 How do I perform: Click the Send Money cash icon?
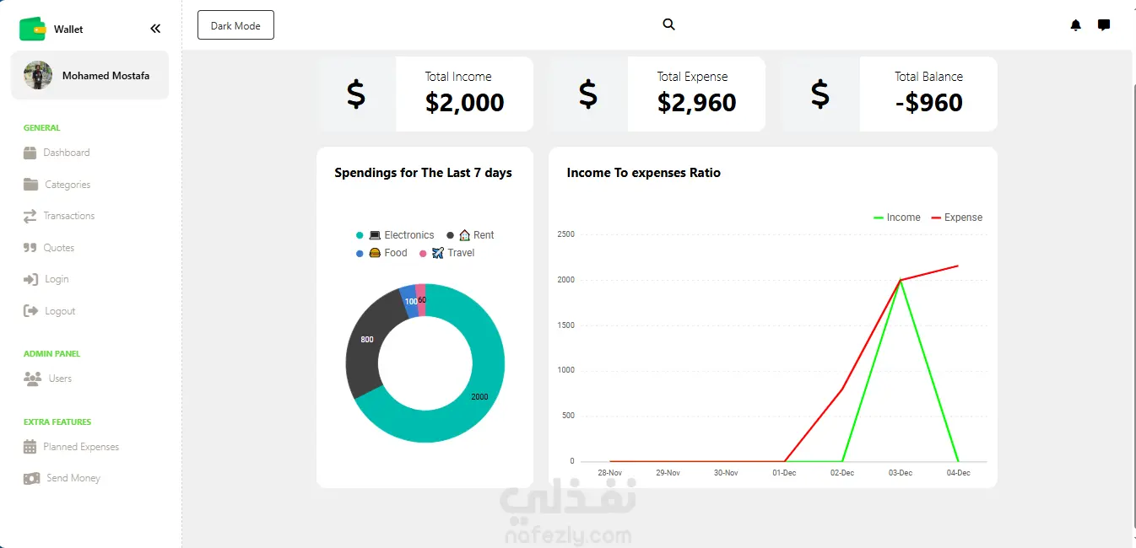click(x=31, y=478)
